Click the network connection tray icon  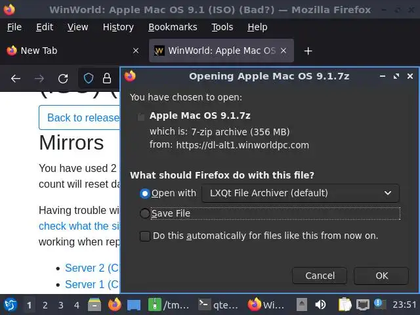[x=363, y=304]
